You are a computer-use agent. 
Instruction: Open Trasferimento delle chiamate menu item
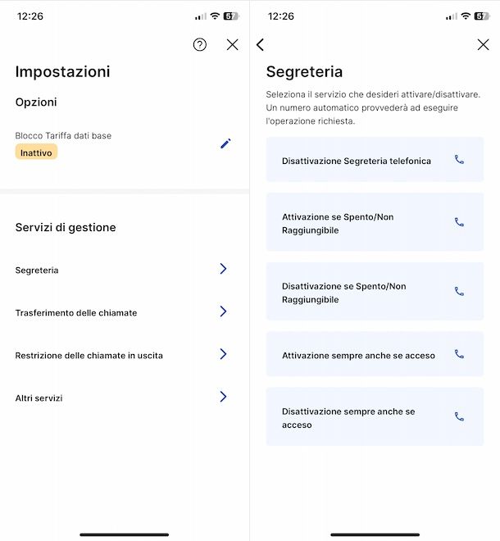tap(76, 313)
